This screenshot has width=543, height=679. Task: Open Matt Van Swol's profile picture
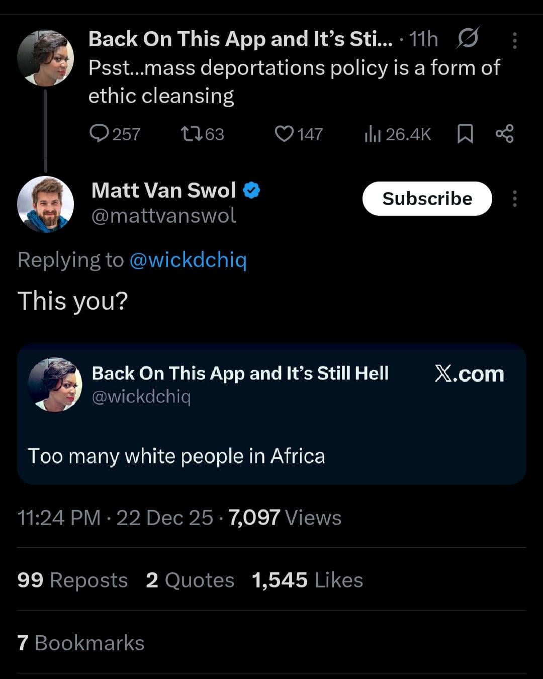[45, 204]
